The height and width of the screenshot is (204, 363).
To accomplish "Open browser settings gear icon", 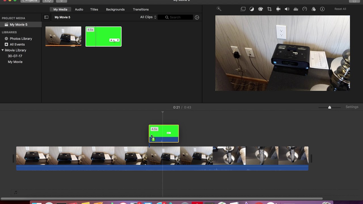I will coord(197,17).
